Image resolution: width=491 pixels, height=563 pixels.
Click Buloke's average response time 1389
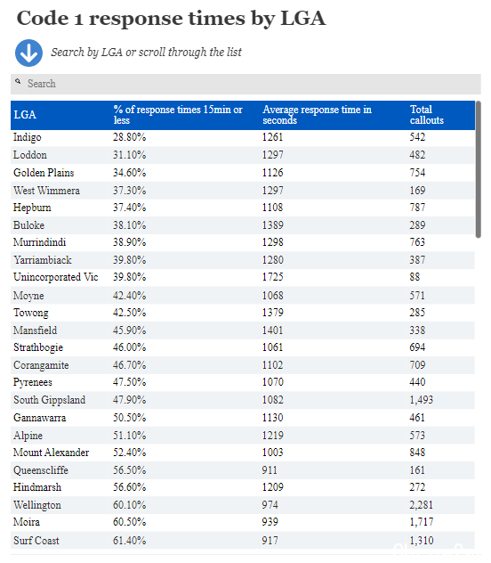click(x=272, y=225)
